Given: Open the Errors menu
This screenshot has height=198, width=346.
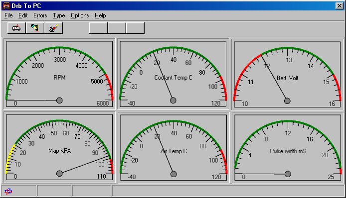Looking at the screenshot, I should point(40,15).
